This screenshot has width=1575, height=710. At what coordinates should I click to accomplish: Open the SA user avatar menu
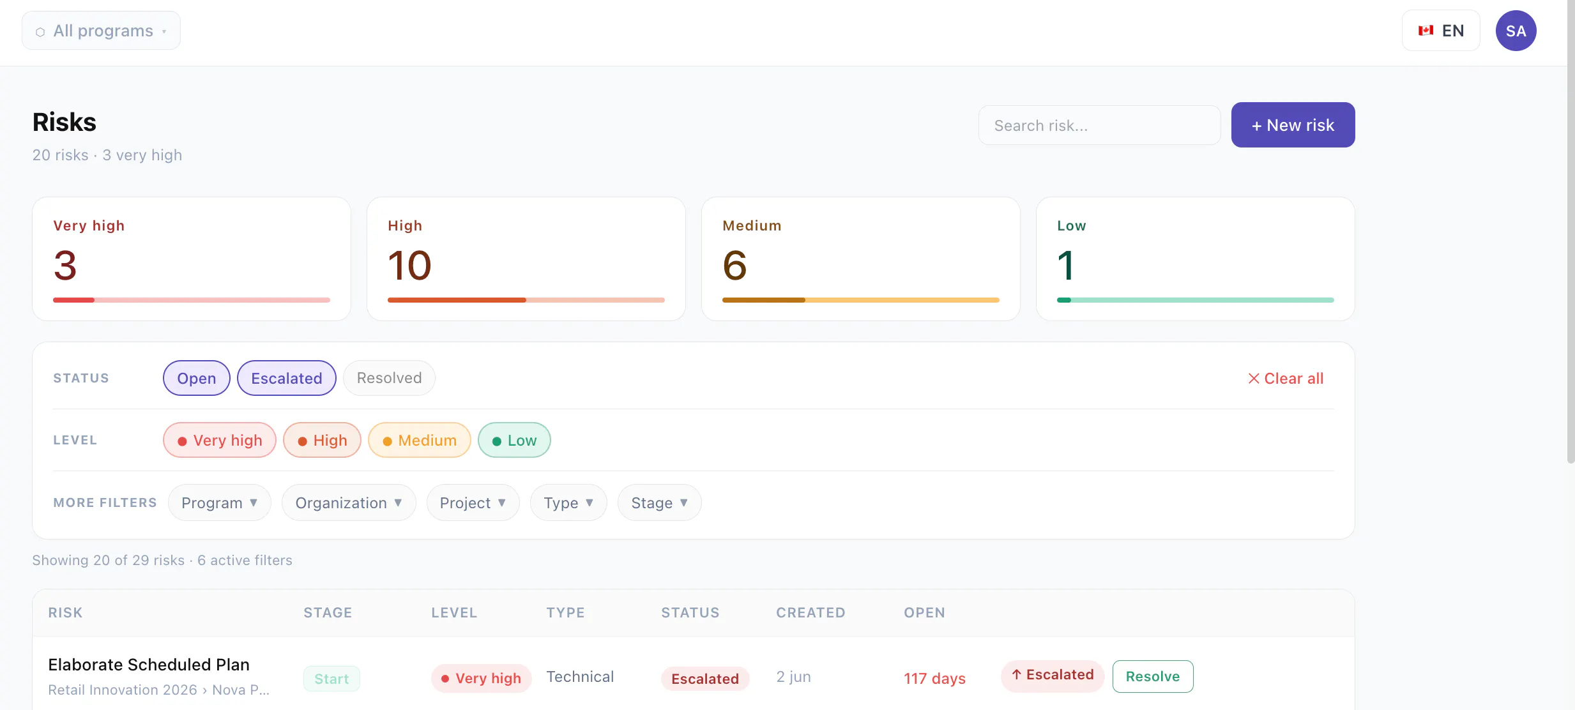[x=1516, y=31]
